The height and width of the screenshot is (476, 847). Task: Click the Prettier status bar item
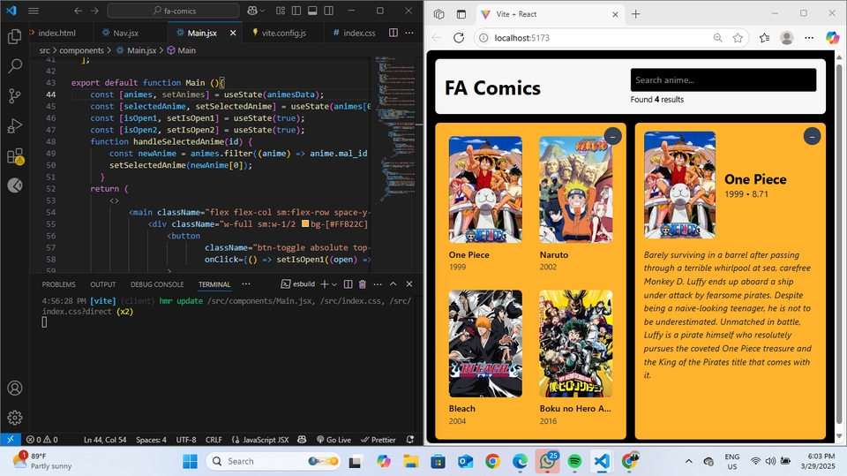click(379, 440)
